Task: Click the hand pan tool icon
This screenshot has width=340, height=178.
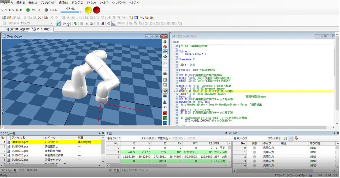Action: [x=109, y=23]
